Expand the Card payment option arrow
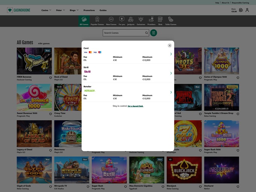256x192 pixels. (171, 54)
